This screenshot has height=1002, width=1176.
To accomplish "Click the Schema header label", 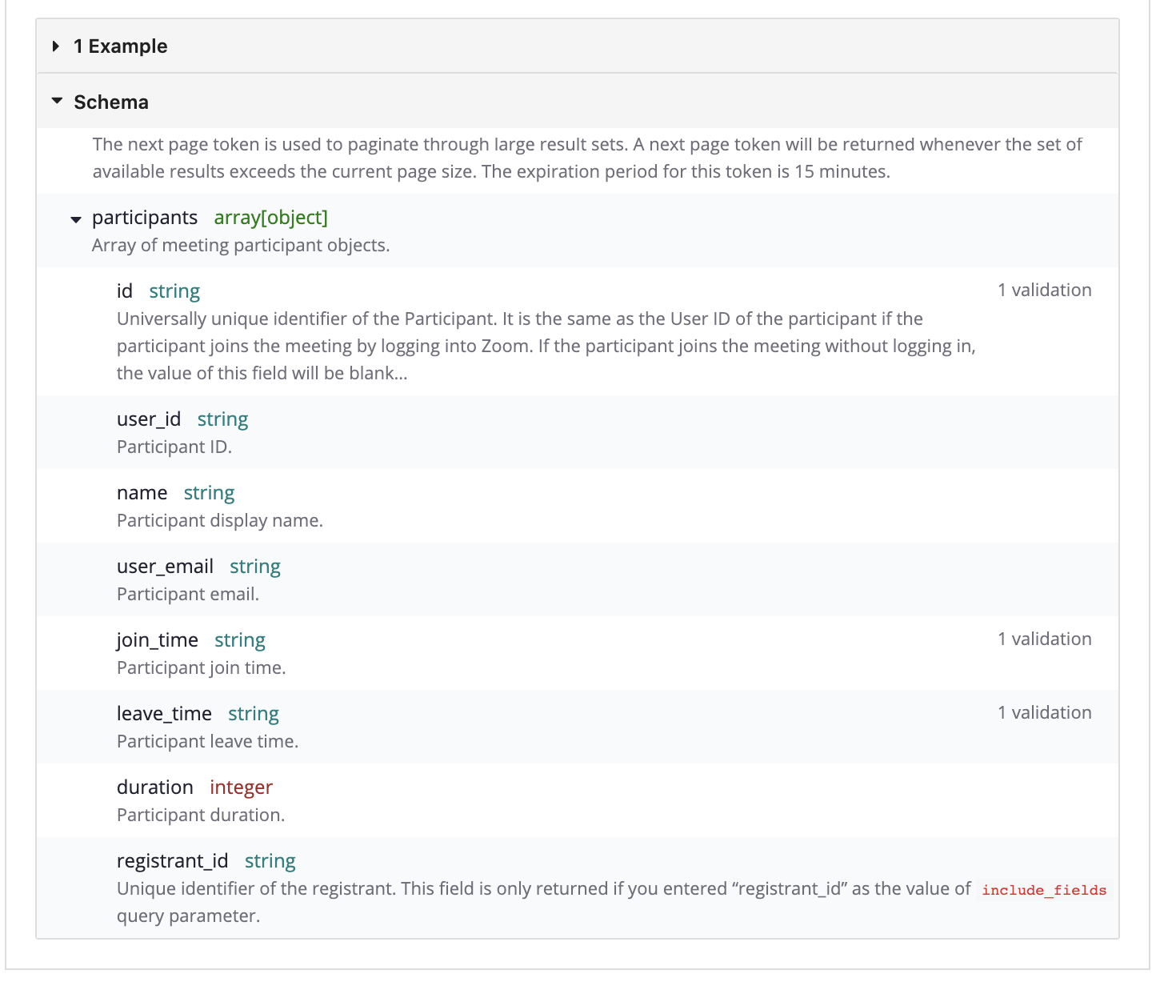I will pos(111,102).
